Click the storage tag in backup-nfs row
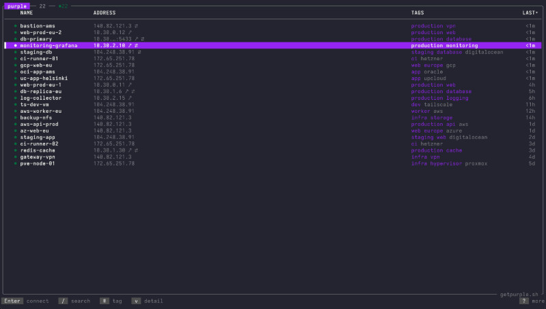The height and width of the screenshot is (309, 546). coord(441,118)
